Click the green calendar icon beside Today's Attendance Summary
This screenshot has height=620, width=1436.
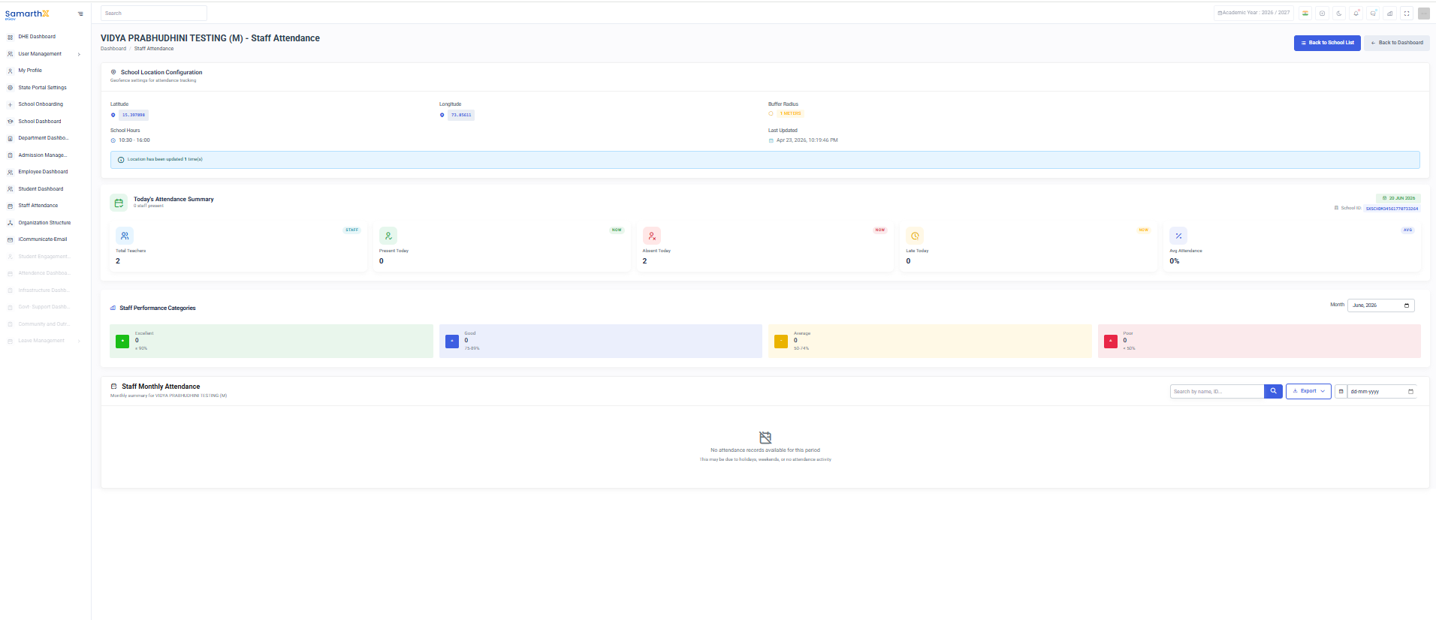pos(119,203)
